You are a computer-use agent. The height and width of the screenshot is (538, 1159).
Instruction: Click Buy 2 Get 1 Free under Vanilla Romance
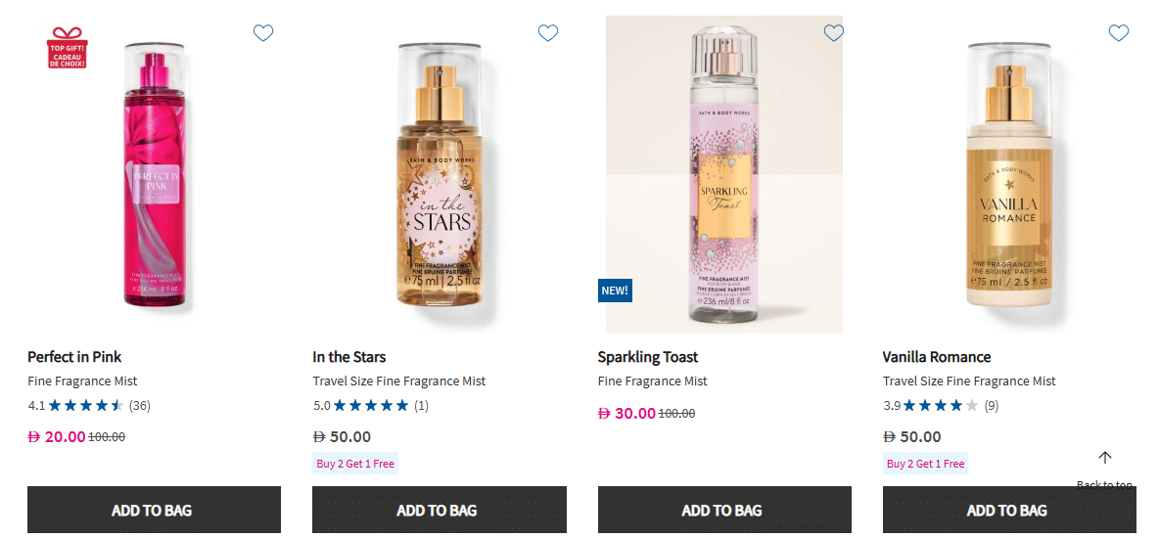click(926, 464)
